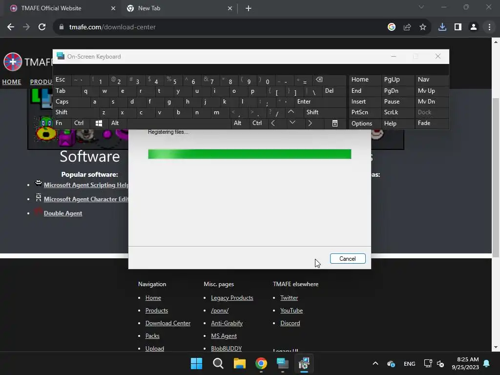Image resolution: width=500 pixels, height=375 pixels.
Task: Open Microsoft Agent Character Editor link
Action: (86, 199)
